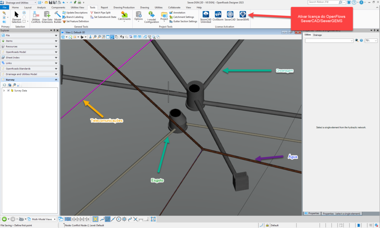This screenshot has height=228, width=380.
Task: Click Branch Labeling
Action: [73, 17]
